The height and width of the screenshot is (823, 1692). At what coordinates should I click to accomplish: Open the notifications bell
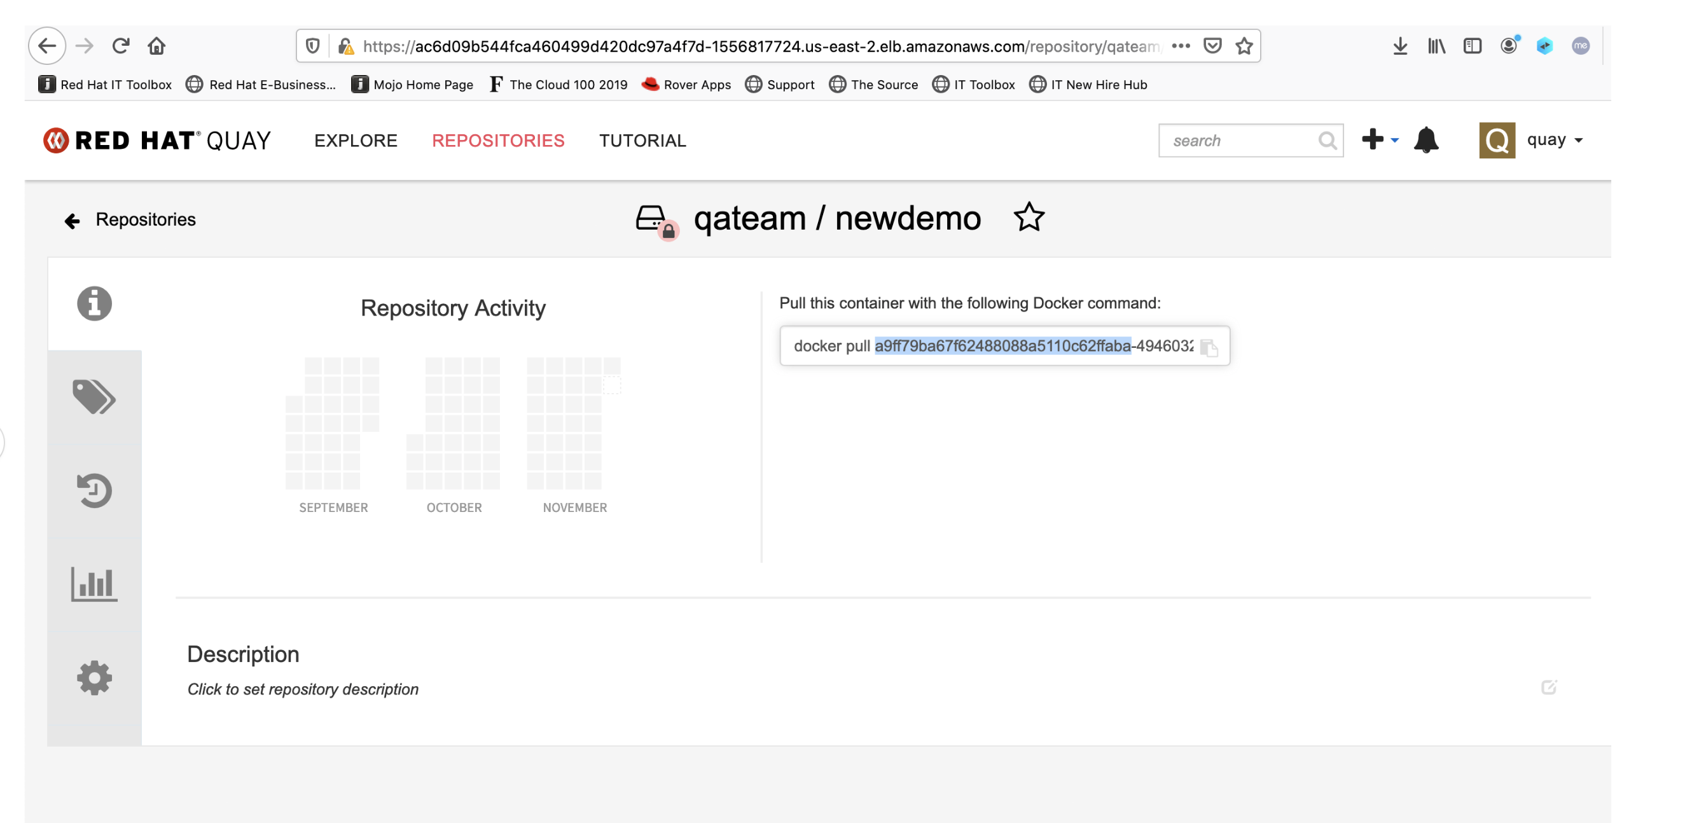pyautogui.click(x=1426, y=141)
